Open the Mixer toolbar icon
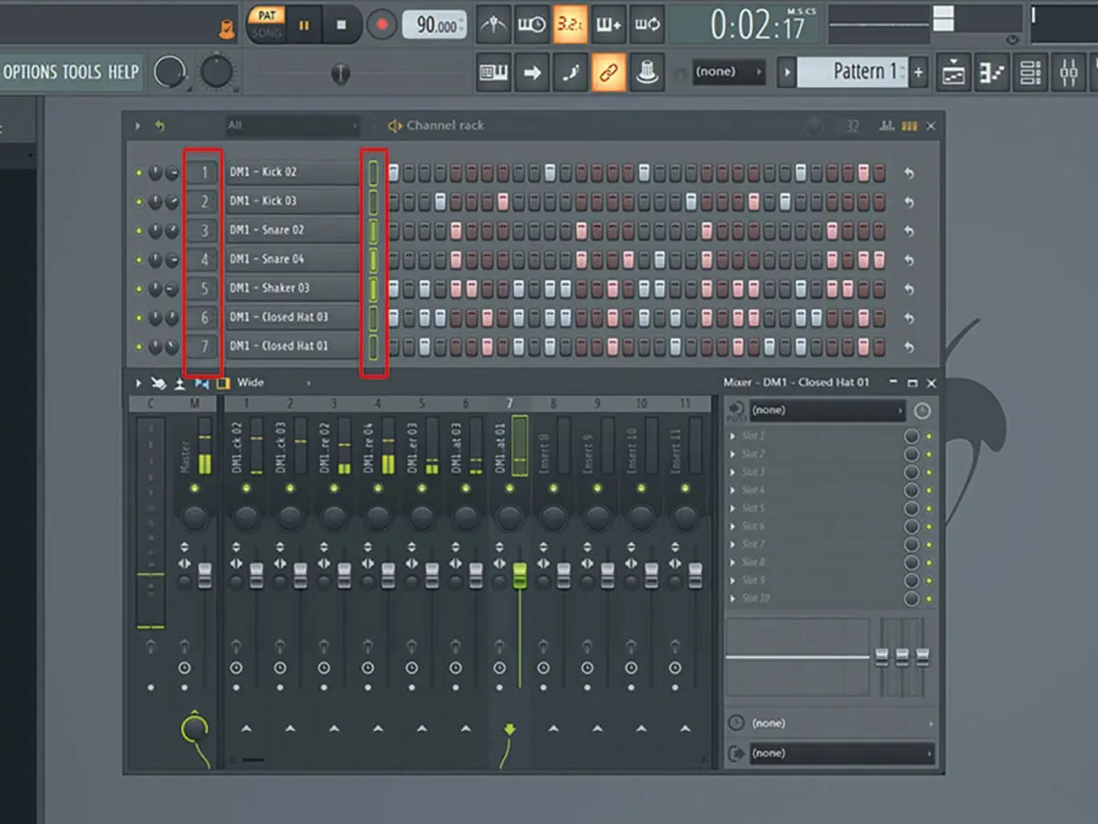This screenshot has height=824, width=1098. click(x=1069, y=73)
